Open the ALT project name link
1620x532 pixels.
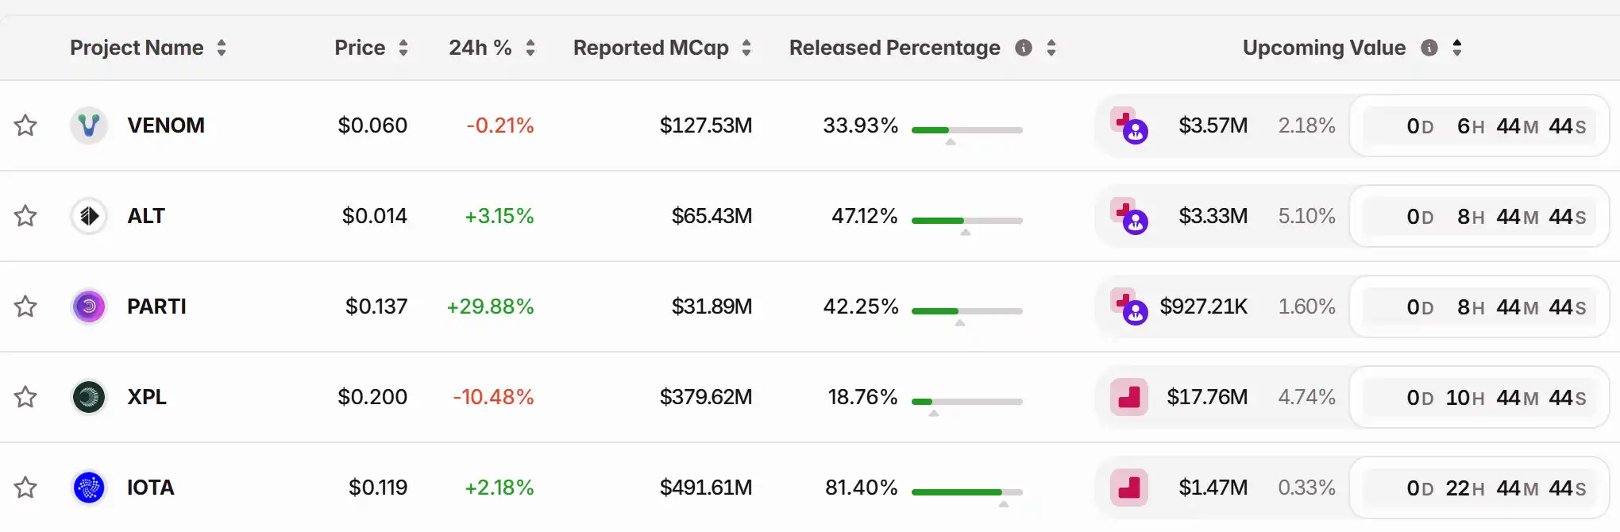pyautogui.click(x=146, y=216)
